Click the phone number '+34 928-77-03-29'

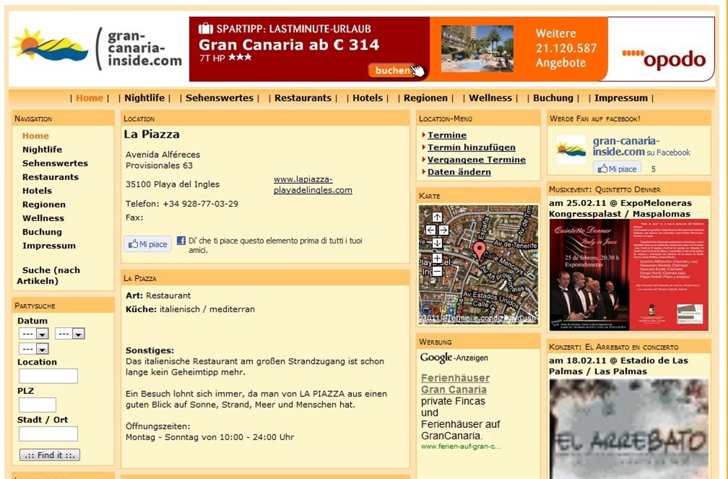[x=200, y=204]
